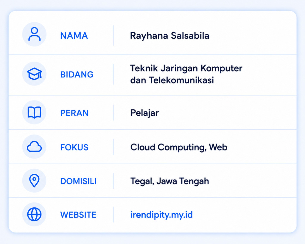Click the open book icon
The width and height of the screenshot is (305, 244).
(x=34, y=112)
